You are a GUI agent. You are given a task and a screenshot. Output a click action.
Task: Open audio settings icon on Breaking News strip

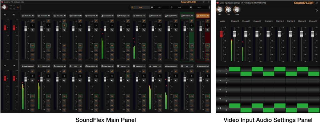[160, 30]
